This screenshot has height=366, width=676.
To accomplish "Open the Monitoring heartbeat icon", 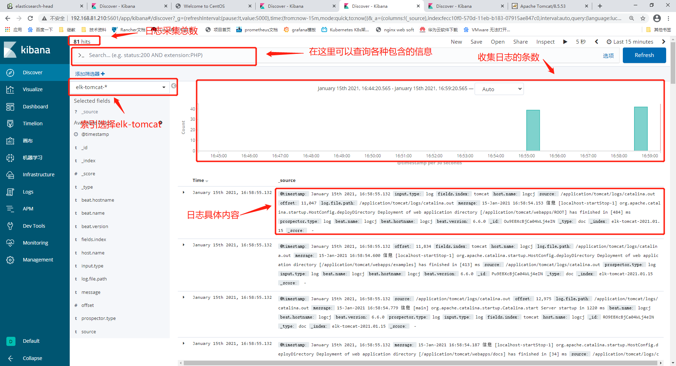I will (x=10, y=242).
